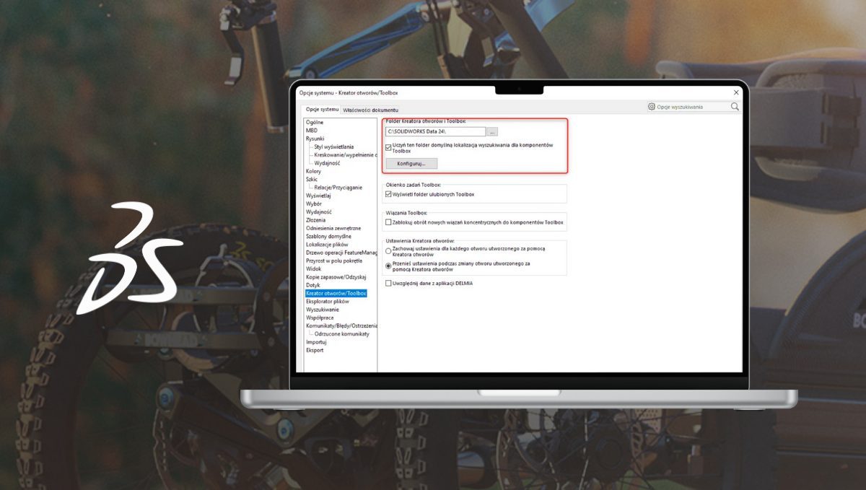Select Szkic in the options tree
The image size is (866, 490).
click(312, 179)
